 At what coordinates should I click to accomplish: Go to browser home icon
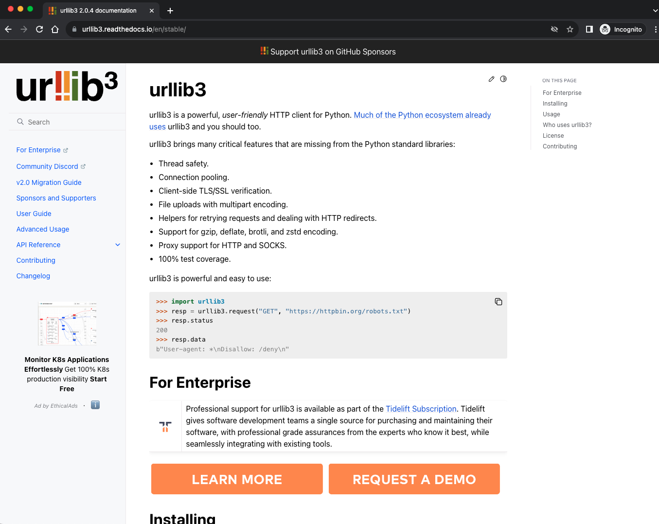point(55,29)
